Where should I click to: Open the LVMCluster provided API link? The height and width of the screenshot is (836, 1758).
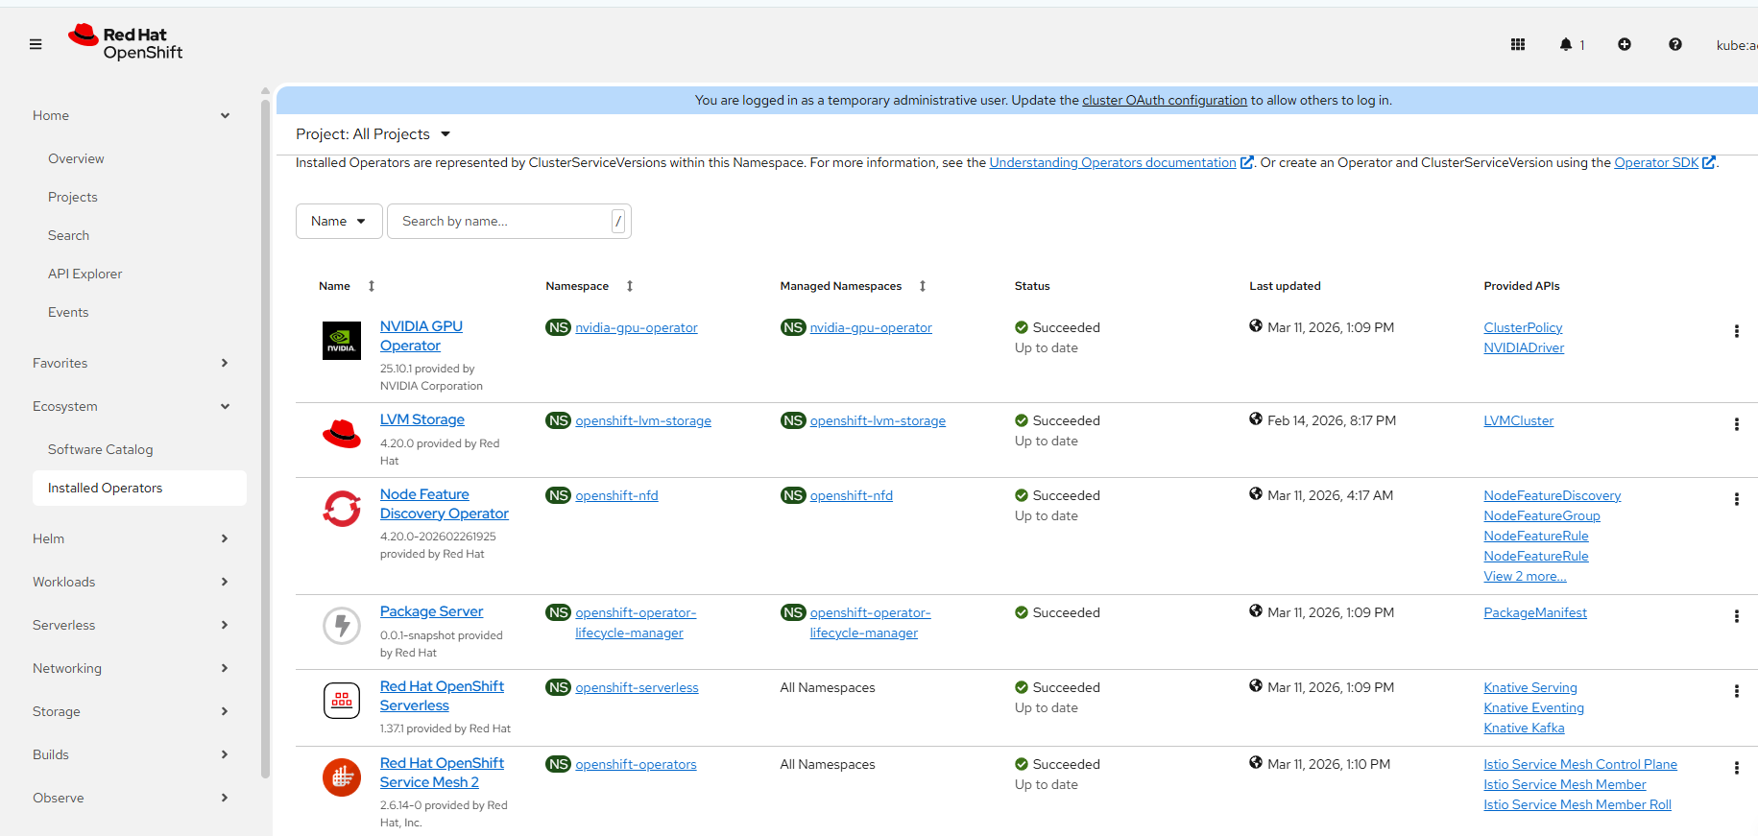[1518, 420]
